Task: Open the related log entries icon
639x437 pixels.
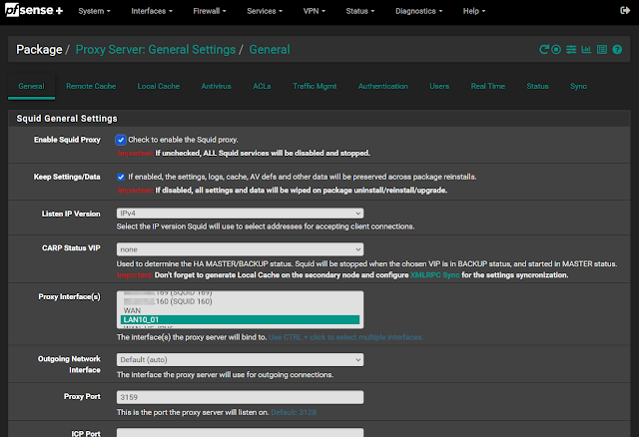Action: click(x=600, y=49)
